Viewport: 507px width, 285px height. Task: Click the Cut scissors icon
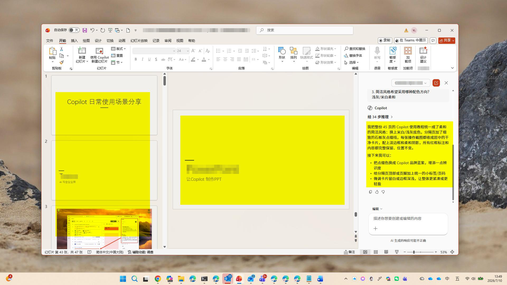pos(62,49)
